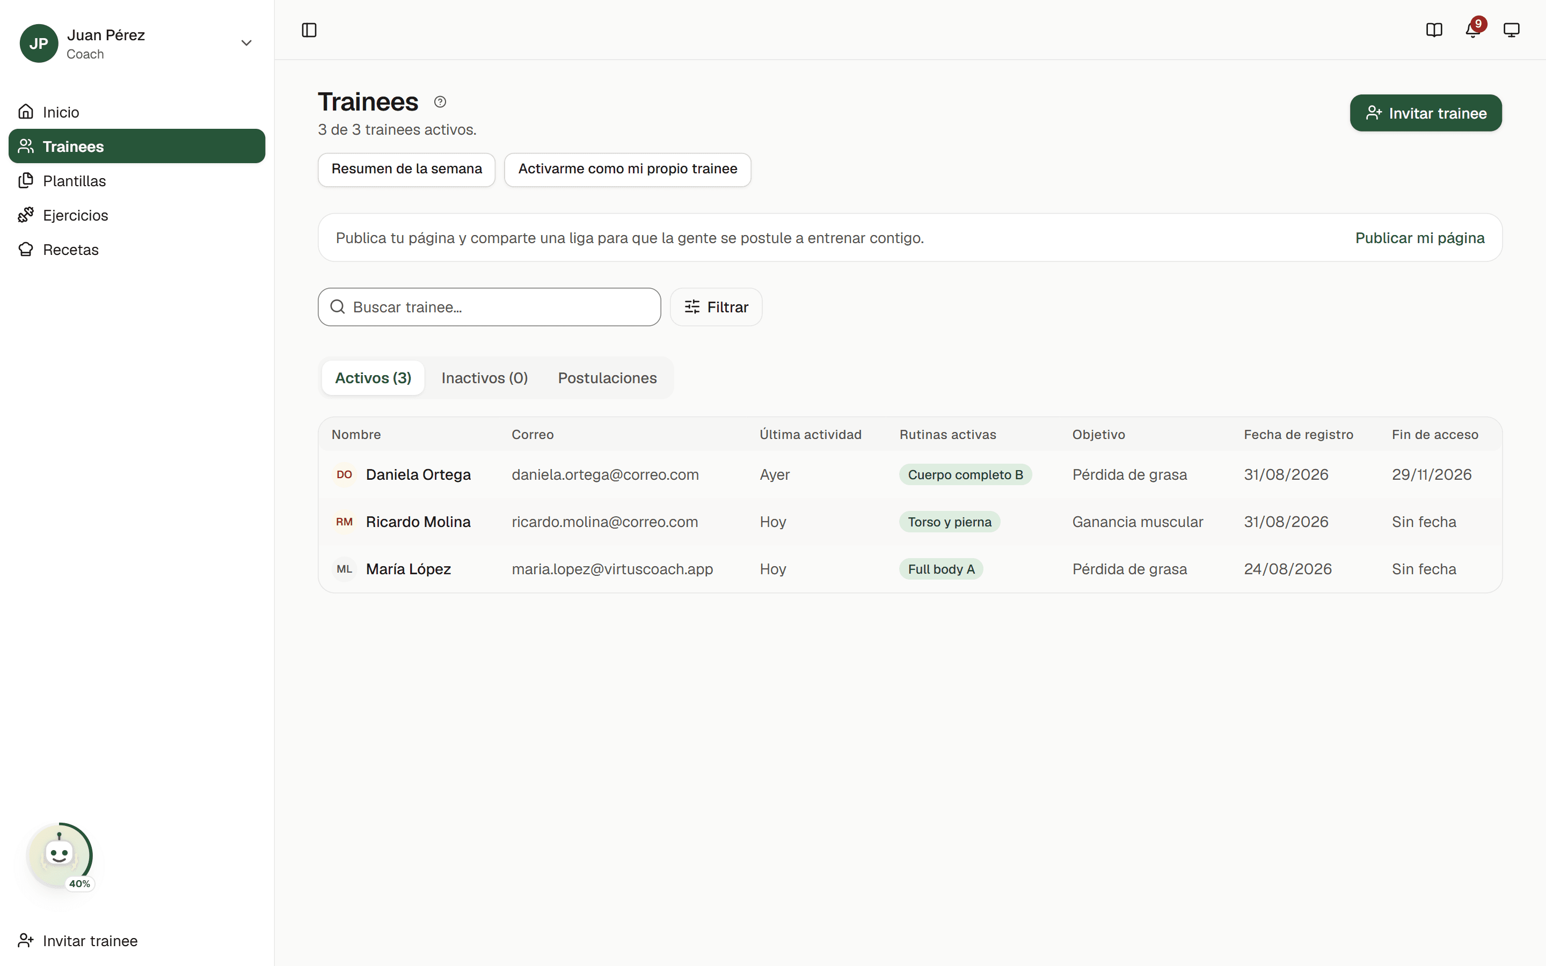Viewport: 1546px width, 966px height.
Task: Click the Torso y pierna routine tag
Action: [949, 522]
